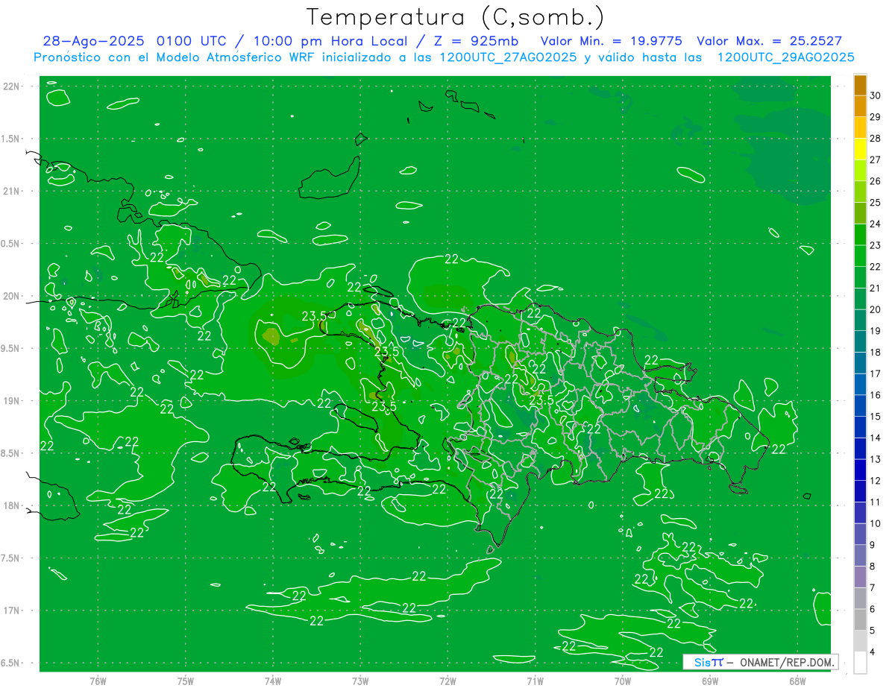Click the '17N' latitude axis label
This screenshot has height=691, width=895.
pos(10,610)
